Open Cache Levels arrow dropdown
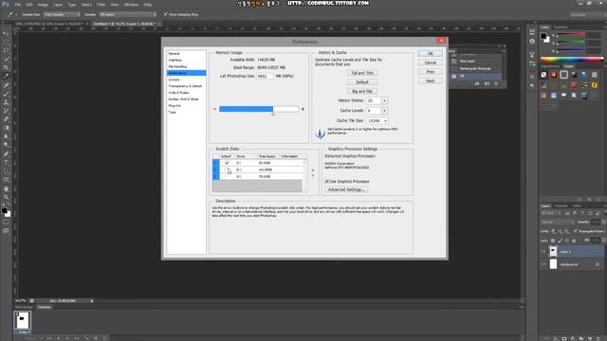The image size is (607, 341). click(x=384, y=111)
